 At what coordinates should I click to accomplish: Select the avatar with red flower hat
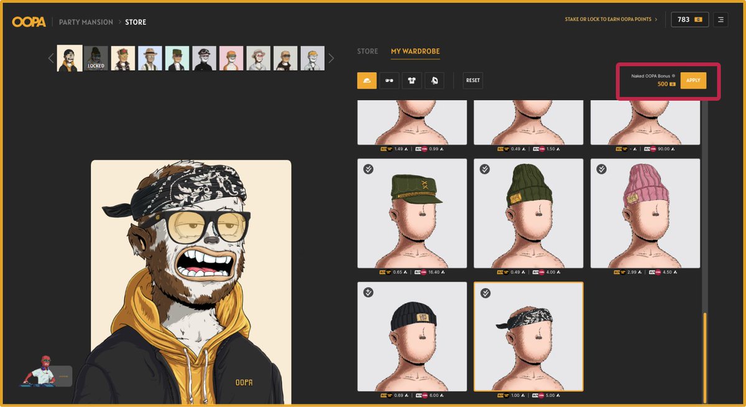(123, 58)
